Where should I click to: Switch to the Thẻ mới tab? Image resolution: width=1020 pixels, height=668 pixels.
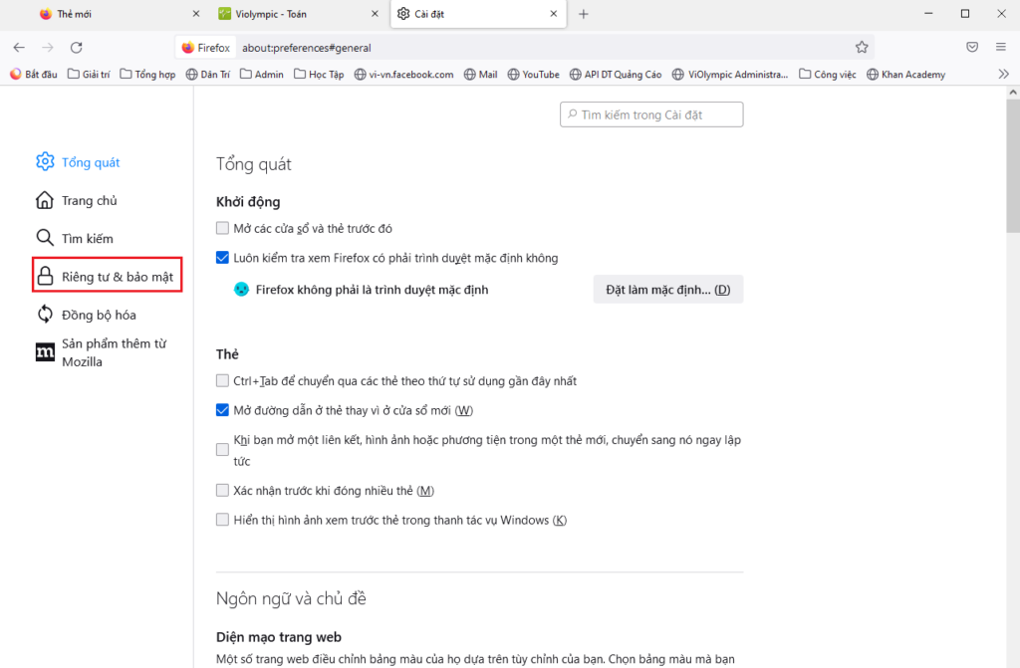point(120,14)
